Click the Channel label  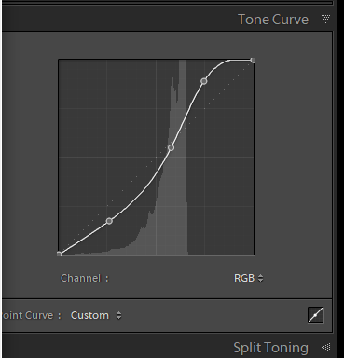pos(85,278)
